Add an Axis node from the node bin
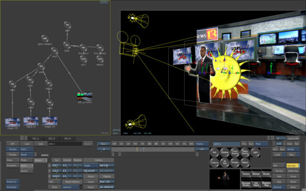Screen dimensions: 306x191 point(214,153)
